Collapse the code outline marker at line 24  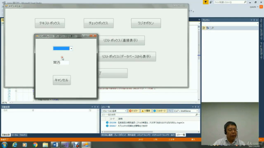16,91
